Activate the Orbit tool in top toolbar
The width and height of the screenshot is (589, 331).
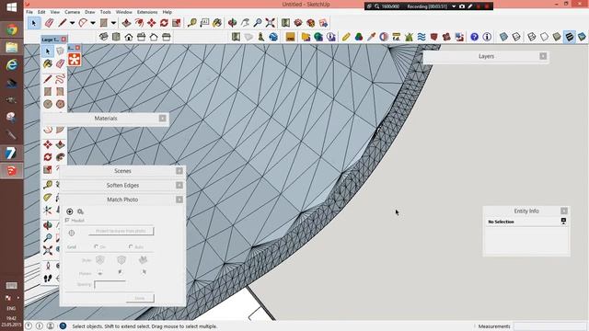point(233,23)
